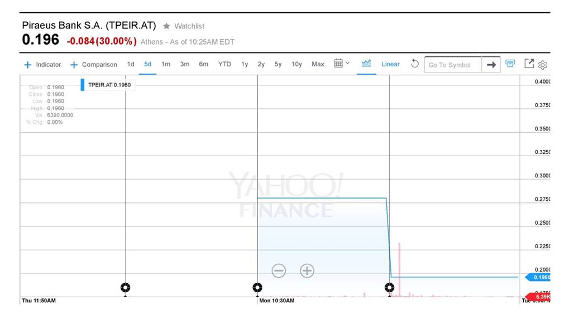
Task: Switch to the 1d time range
Action: 131,64
